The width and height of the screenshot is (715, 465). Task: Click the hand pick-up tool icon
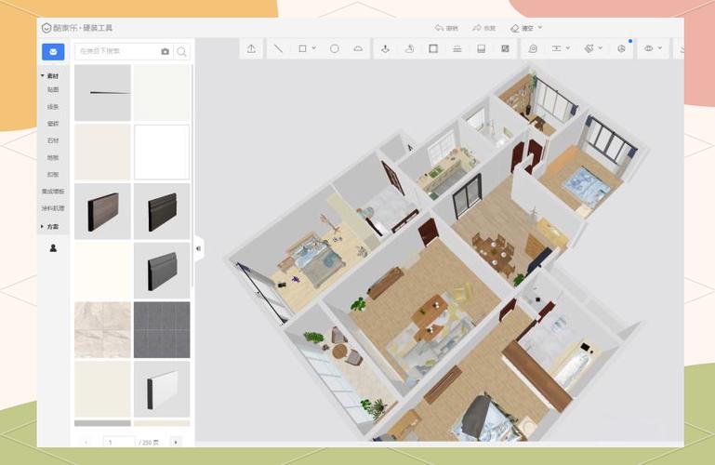coord(409,48)
